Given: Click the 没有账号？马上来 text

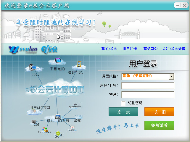Looking at the screenshot, I should [x=118, y=128].
